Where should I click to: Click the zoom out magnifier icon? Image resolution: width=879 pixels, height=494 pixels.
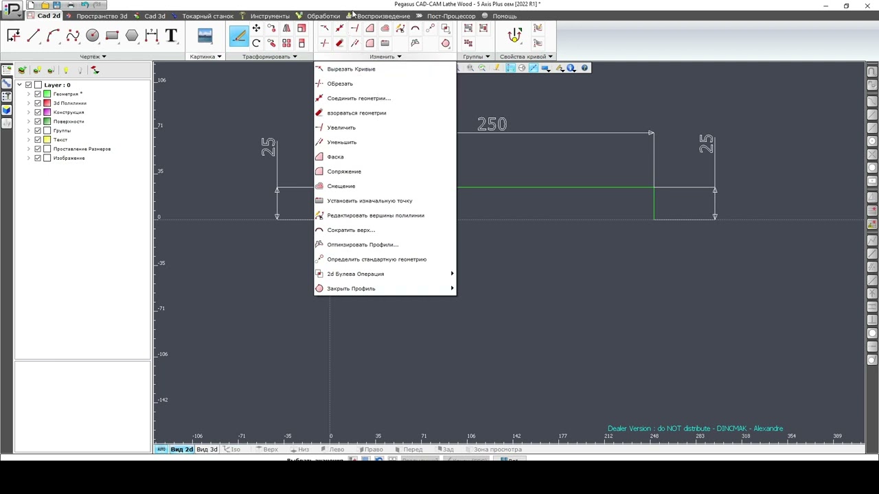[x=470, y=68]
